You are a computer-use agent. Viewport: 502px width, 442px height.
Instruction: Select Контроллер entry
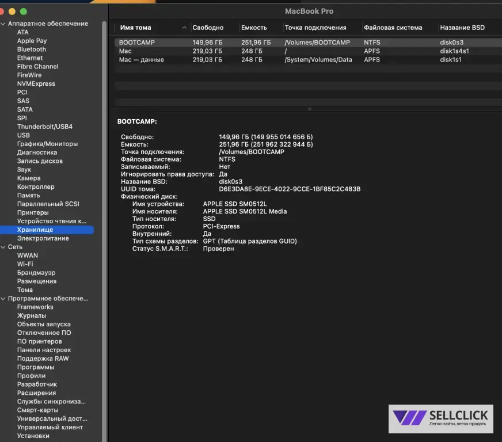click(x=36, y=187)
